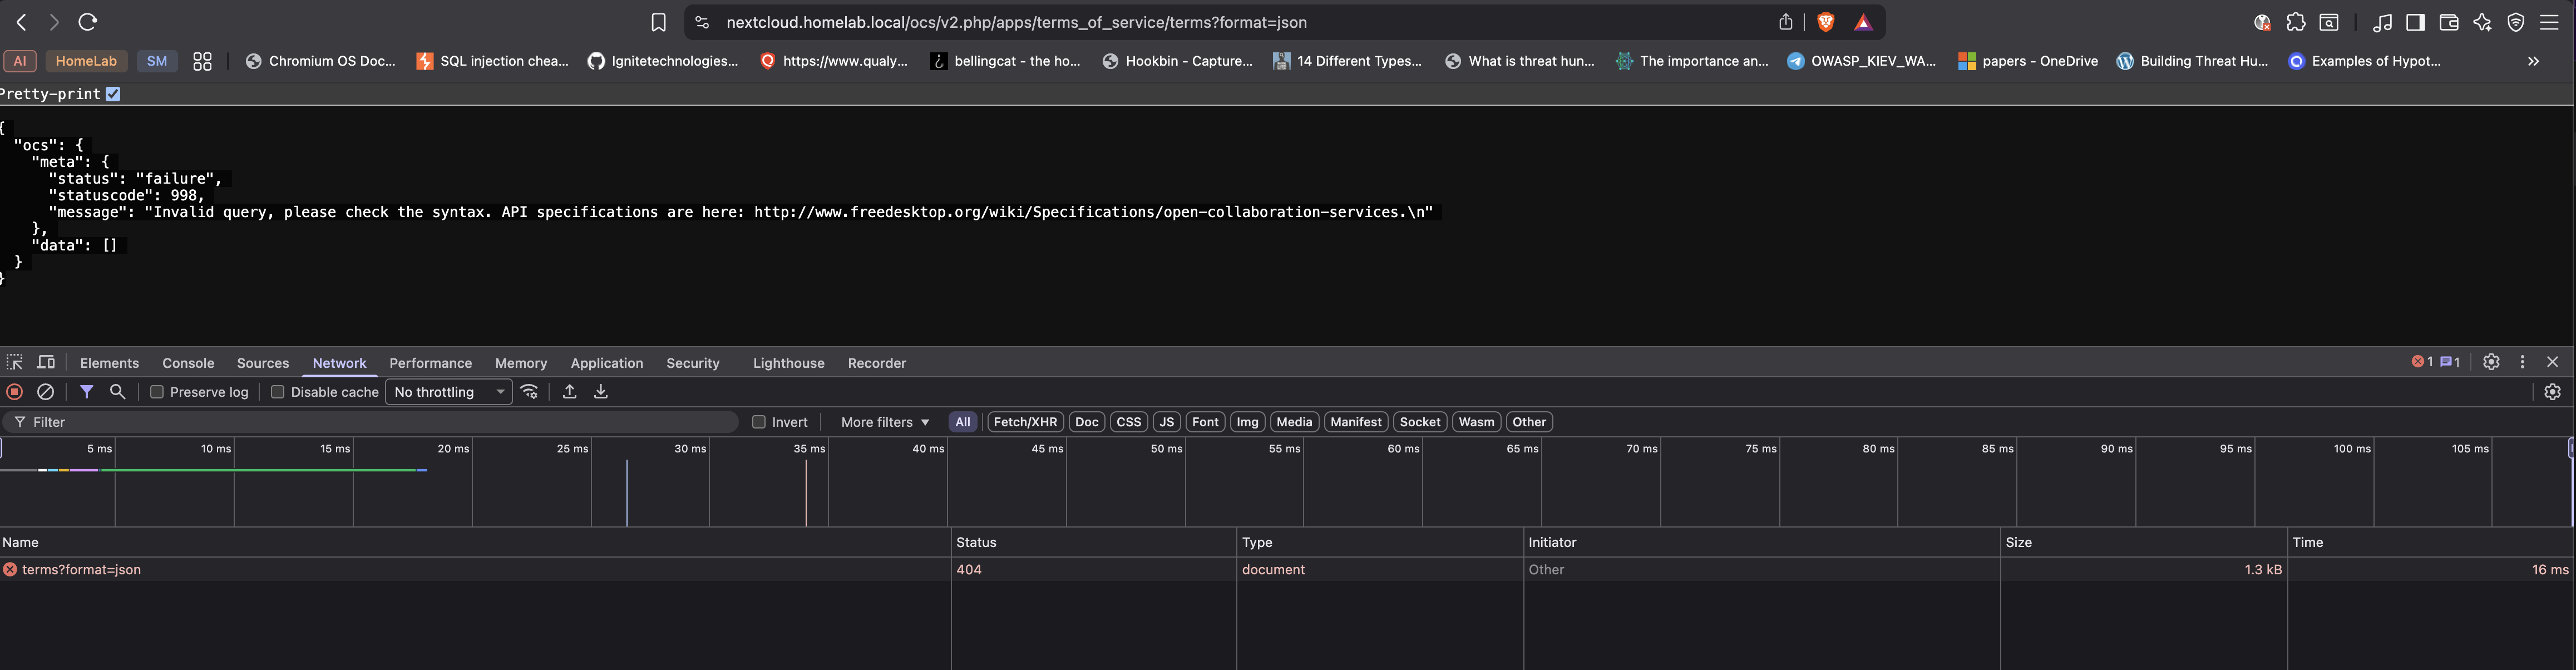
Task: Expand the More filters menu
Action: (884, 422)
